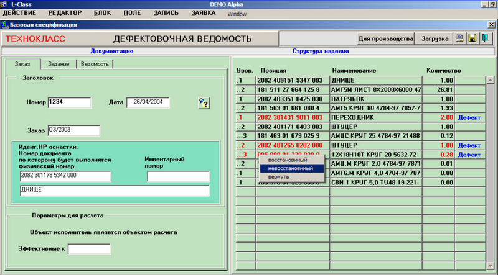Open the РЕДАКТОР menu
Viewport: 498px width, 275px height.
coord(65,13)
